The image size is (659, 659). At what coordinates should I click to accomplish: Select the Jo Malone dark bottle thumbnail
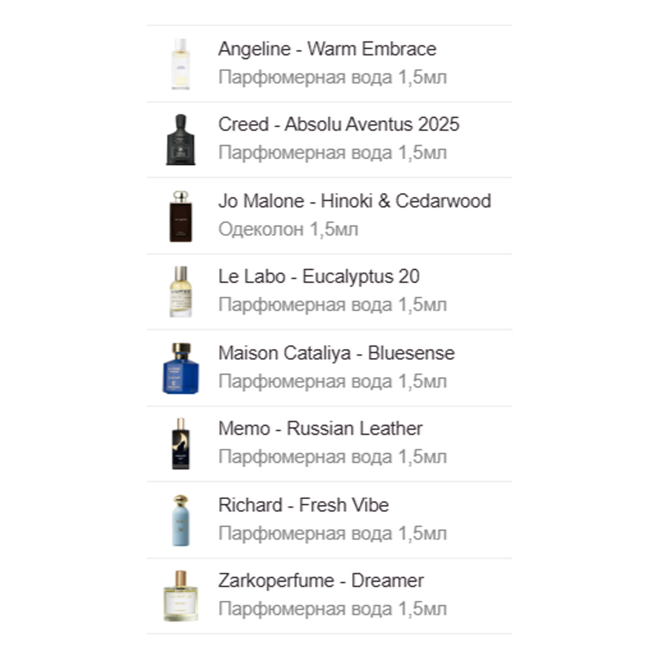tap(180, 216)
